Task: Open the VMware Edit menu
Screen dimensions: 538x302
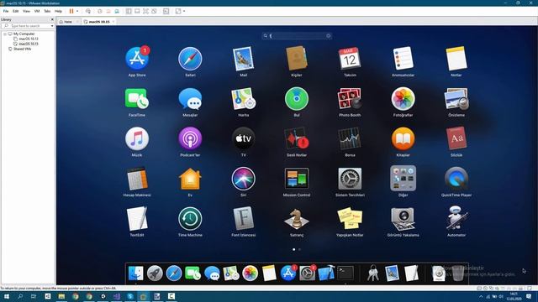Action: [15, 11]
